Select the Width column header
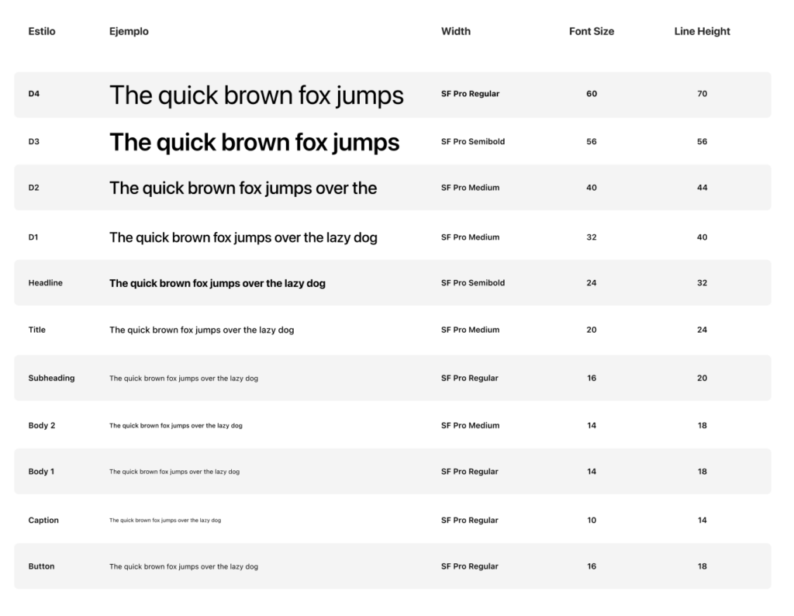 click(x=456, y=32)
